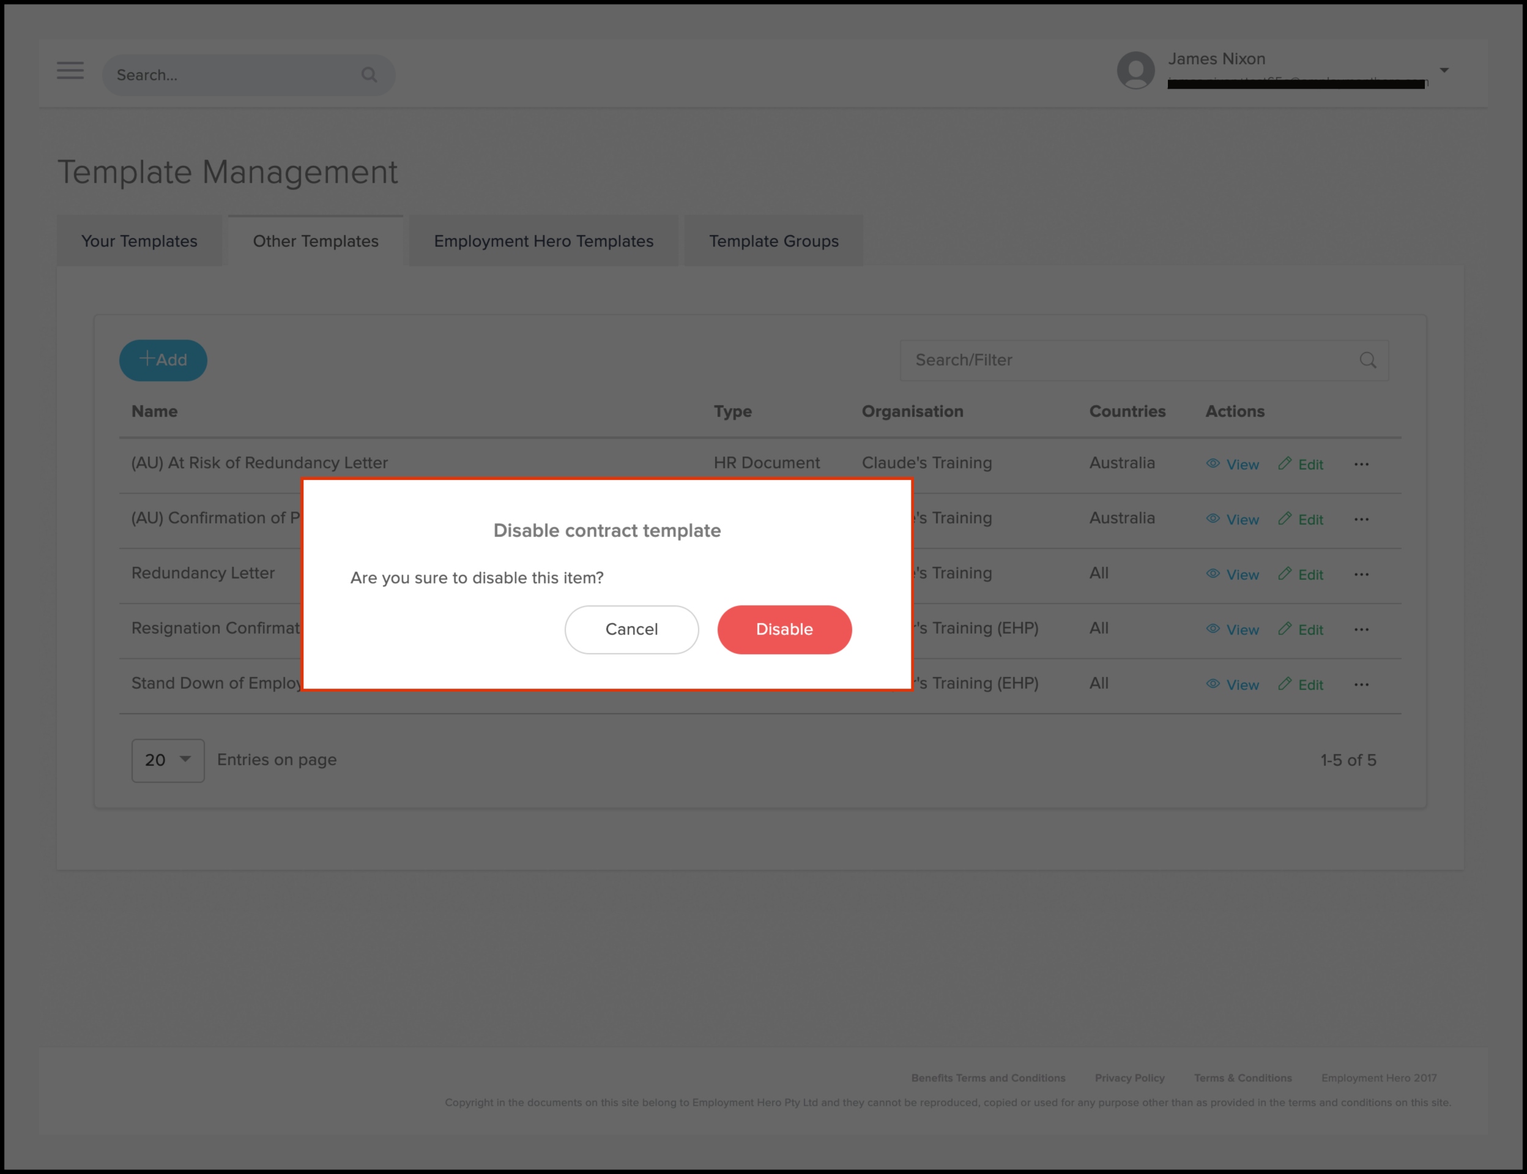1527x1174 pixels.
Task: Open the hamburger navigation menu
Action: [x=70, y=70]
